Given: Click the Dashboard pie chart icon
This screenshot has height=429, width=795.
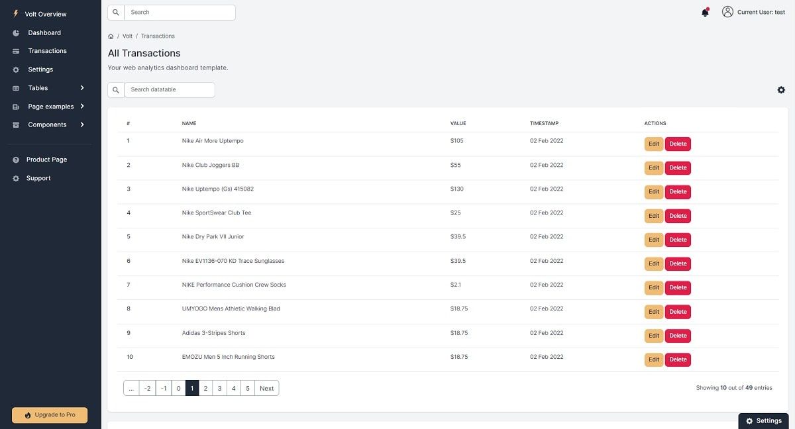Looking at the screenshot, I should 16,33.
